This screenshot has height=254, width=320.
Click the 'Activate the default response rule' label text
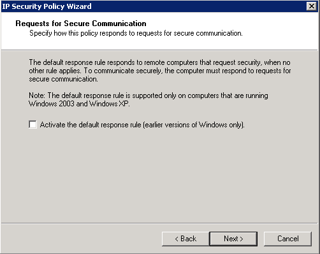point(91,125)
